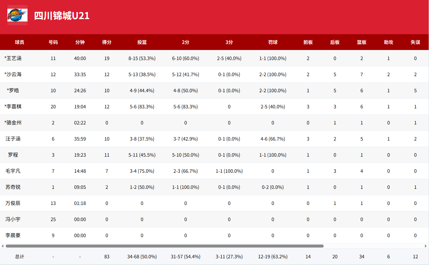The image size is (429, 265).
Task: Select player 万俊辰
Action: (x=13, y=203)
